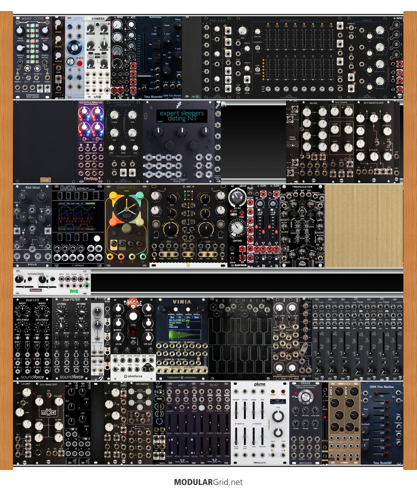Click the SEMITONES knob on Voltio
The image size is (417, 489).
click(237, 228)
